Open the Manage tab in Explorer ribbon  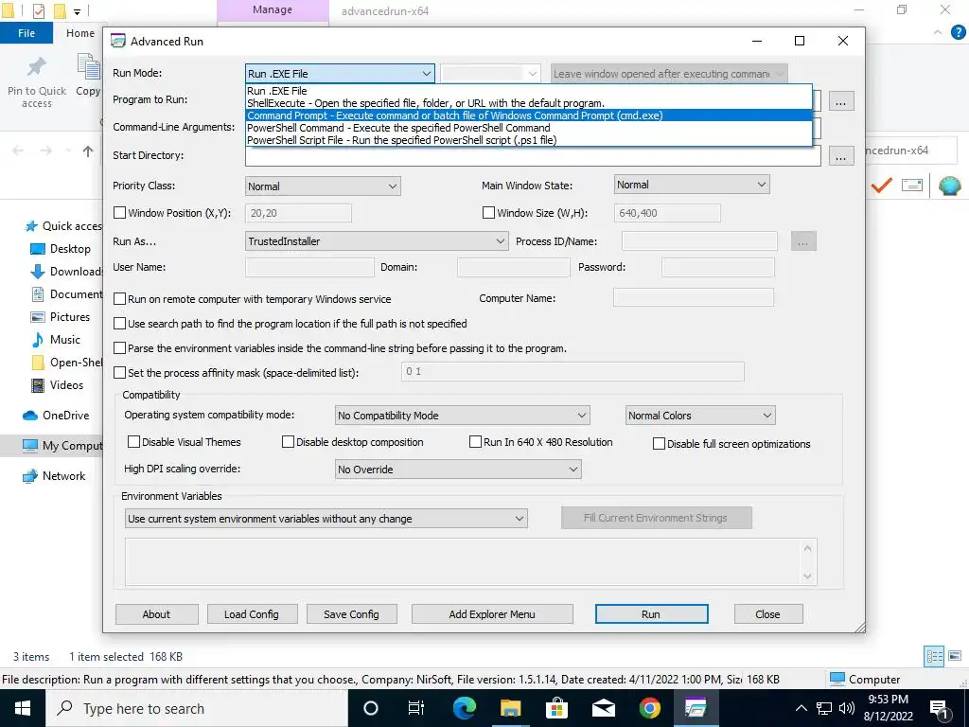click(x=273, y=9)
